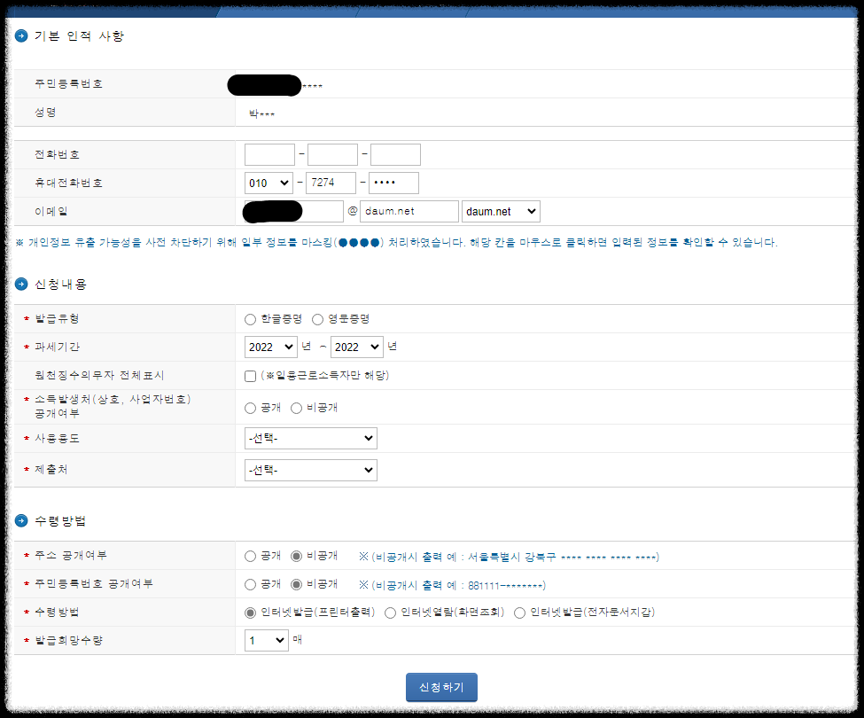The image size is (864, 718).
Task: Click the blue arrow icon beside 기본 인적 사항
Action: tap(22, 36)
